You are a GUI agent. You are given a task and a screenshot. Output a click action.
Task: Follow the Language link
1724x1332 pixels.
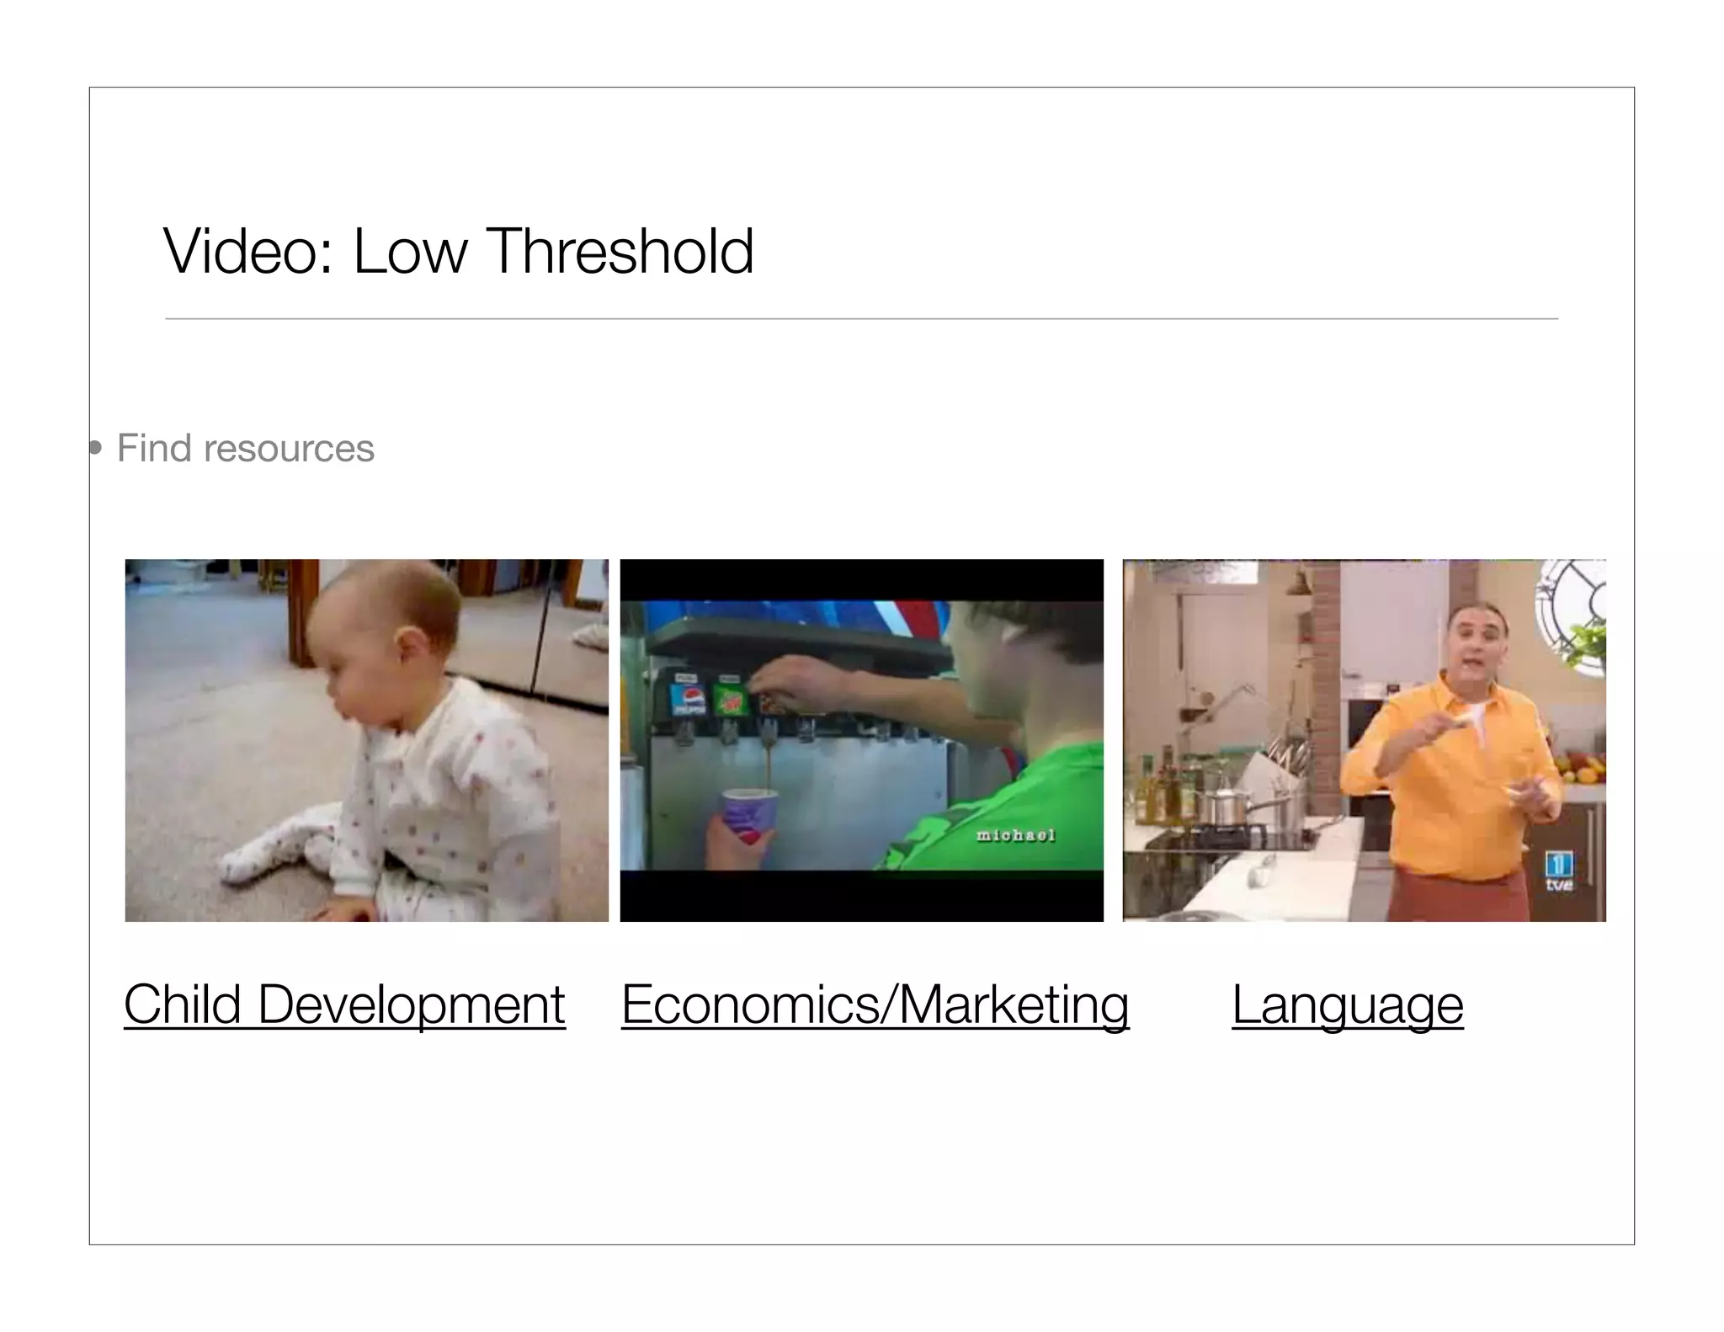(1347, 1005)
